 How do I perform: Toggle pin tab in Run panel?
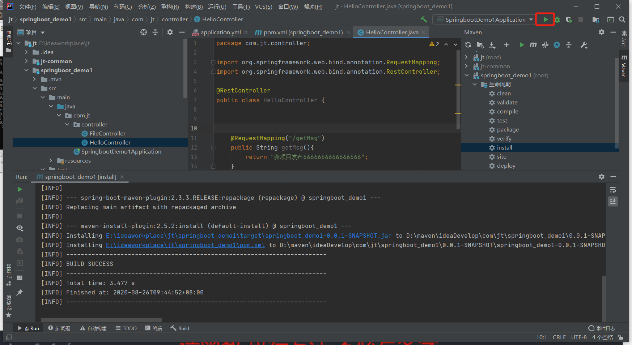pyautogui.click(x=20, y=292)
